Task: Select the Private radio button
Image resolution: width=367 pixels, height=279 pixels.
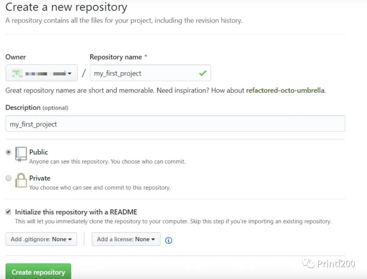Action: [8, 178]
